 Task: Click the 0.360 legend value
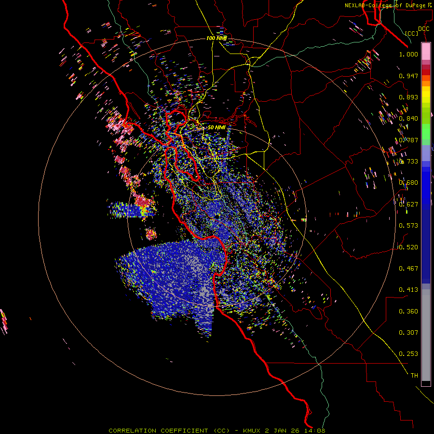(x=408, y=312)
